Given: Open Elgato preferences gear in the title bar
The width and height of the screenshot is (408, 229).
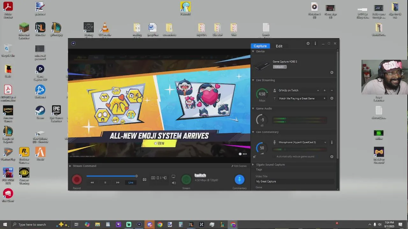Looking at the screenshot, I should (x=308, y=44).
